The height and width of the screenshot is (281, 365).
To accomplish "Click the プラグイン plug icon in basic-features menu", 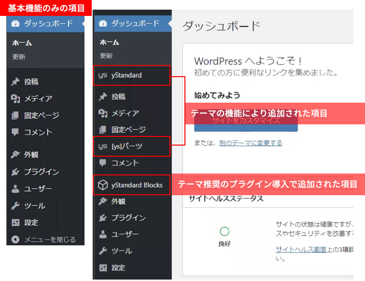I will point(15,172).
